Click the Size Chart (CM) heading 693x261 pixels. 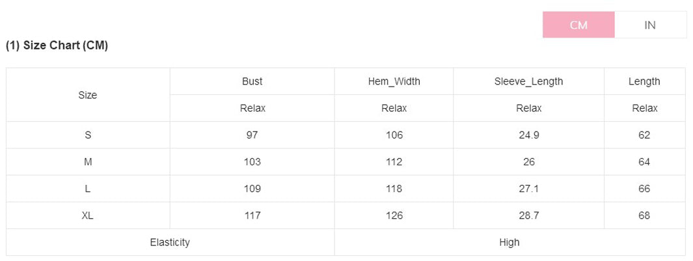57,46
